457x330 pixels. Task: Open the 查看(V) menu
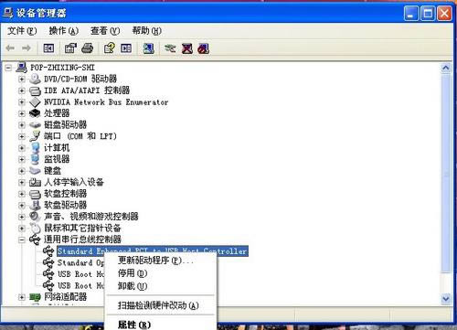pos(105,31)
